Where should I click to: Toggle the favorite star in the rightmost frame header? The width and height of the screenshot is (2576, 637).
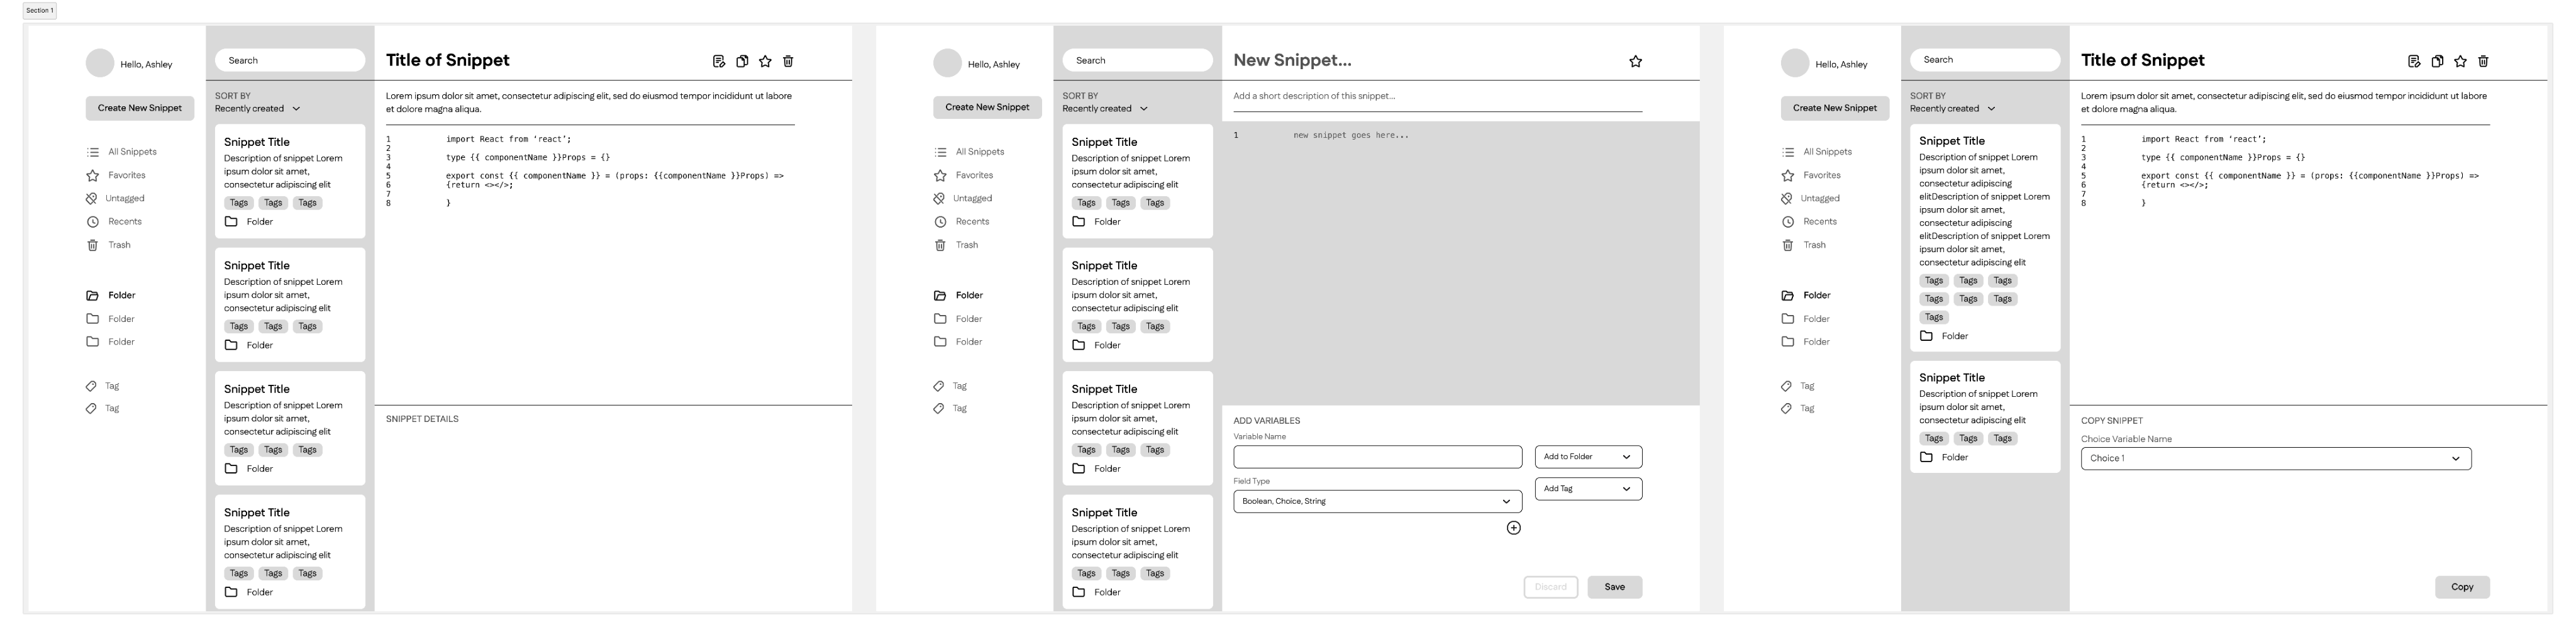point(2460,61)
